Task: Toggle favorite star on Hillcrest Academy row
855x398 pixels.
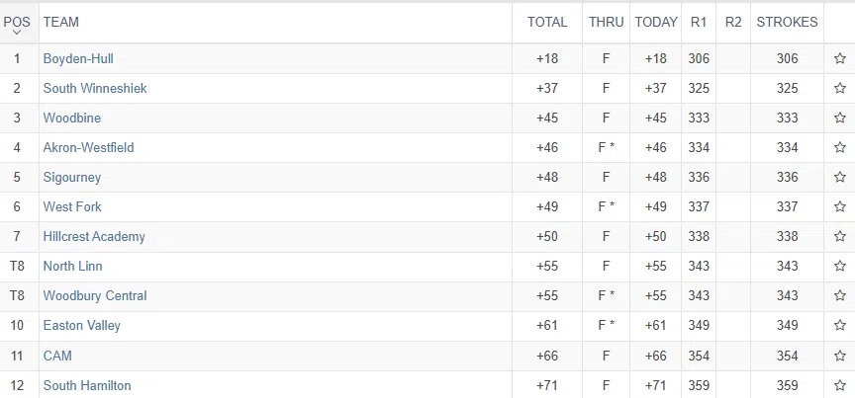Action: 839,237
